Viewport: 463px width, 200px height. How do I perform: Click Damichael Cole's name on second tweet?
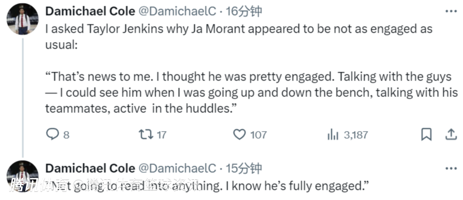coord(90,168)
